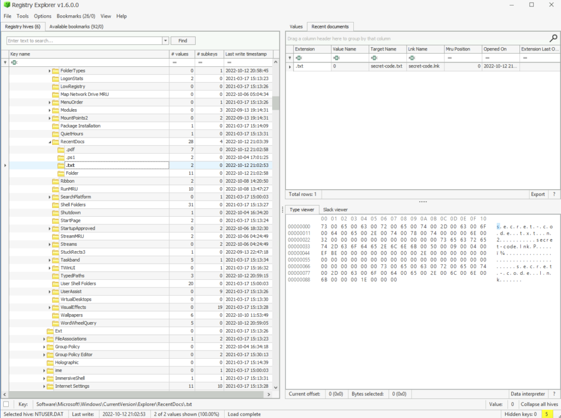
Task: Switch to Available bookmarks (92/0) tab
Action: pyautogui.click(x=76, y=26)
